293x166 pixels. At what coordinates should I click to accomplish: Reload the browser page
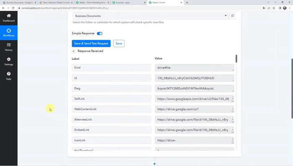point(13,8)
